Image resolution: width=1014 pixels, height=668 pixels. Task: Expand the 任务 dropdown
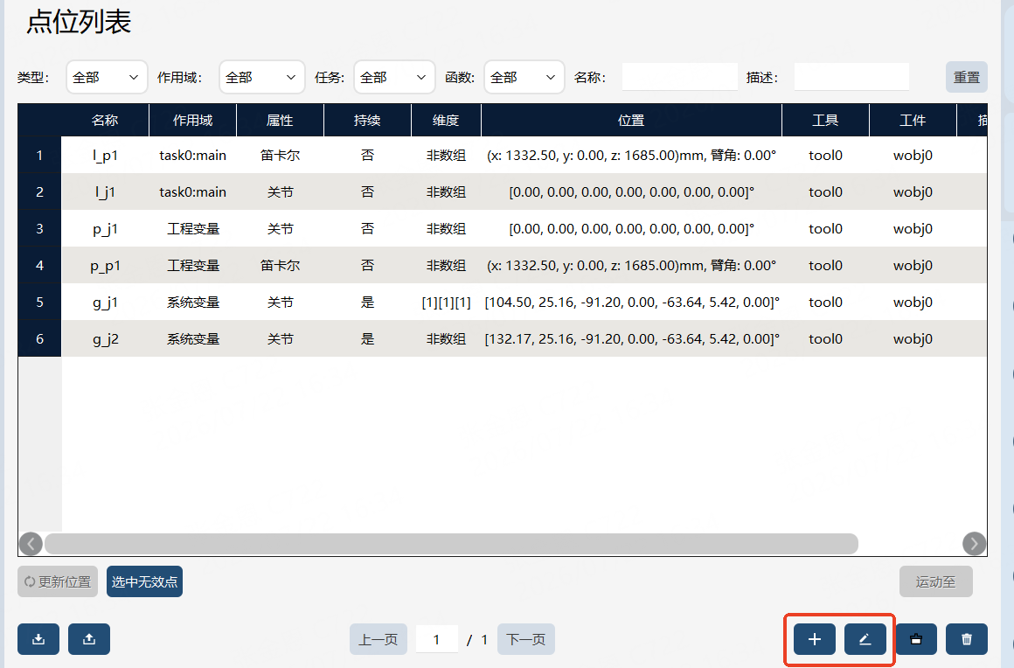tap(394, 78)
